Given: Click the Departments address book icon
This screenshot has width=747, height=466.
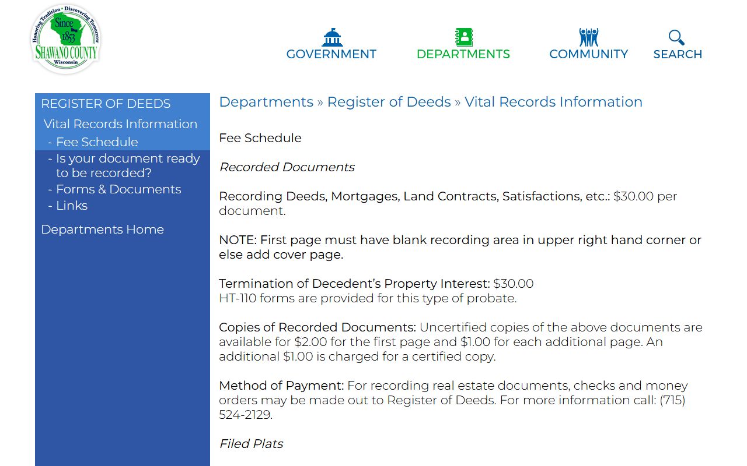Looking at the screenshot, I should pyautogui.click(x=464, y=37).
